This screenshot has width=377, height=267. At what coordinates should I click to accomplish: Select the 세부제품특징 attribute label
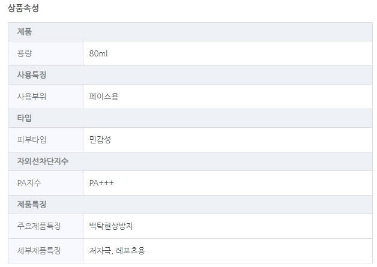point(39,250)
